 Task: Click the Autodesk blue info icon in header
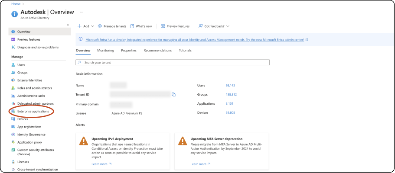click(15, 14)
